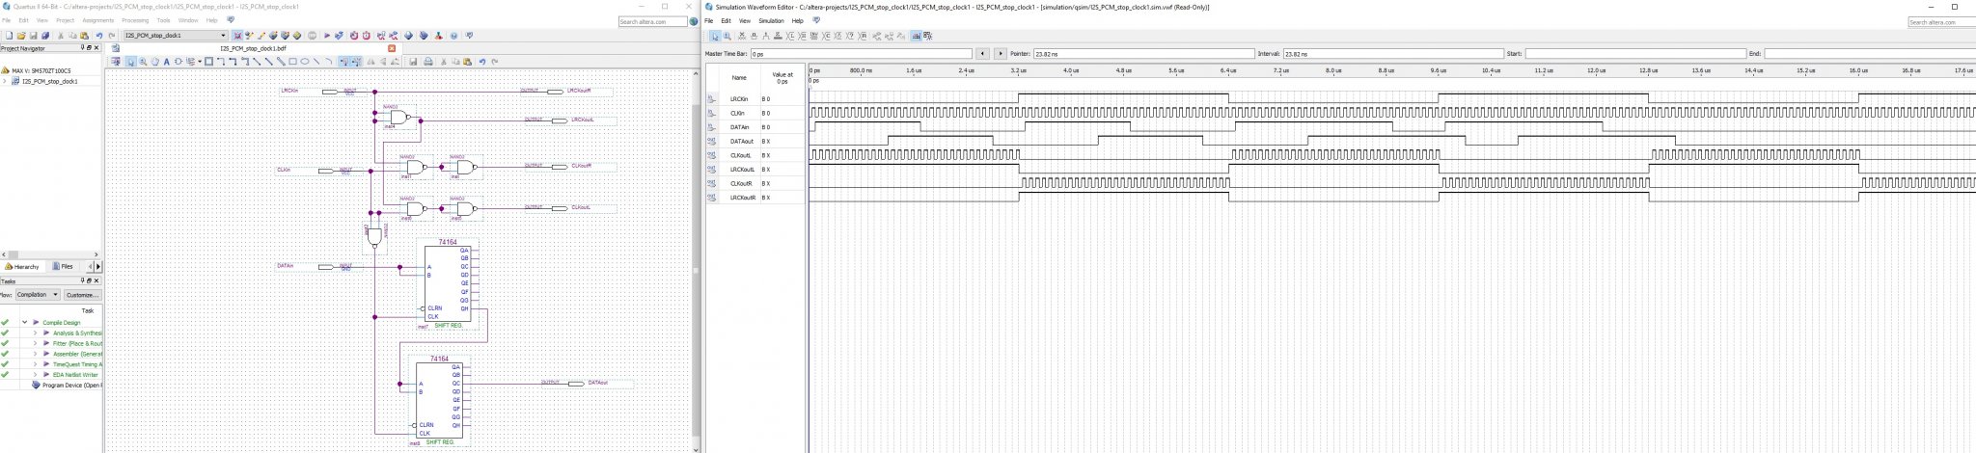Expand Assembler task row
This screenshot has height=453, width=1976.
pyautogui.click(x=36, y=354)
